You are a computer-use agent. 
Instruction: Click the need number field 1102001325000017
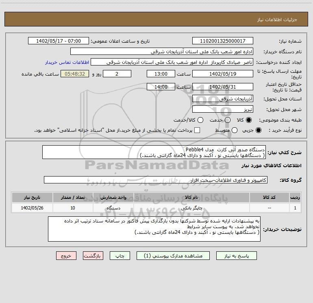(223, 41)
